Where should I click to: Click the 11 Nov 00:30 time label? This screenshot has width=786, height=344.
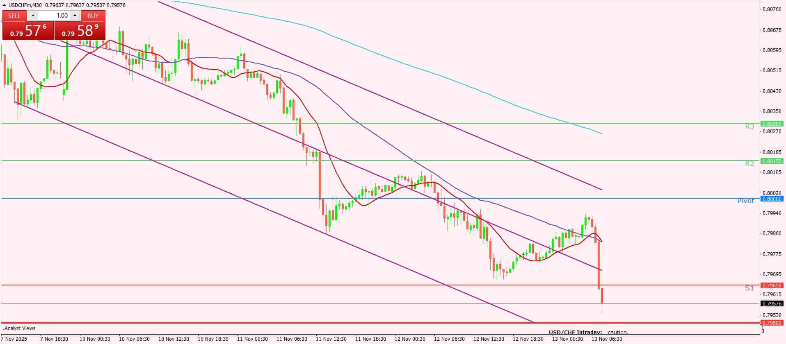[252, 339]
